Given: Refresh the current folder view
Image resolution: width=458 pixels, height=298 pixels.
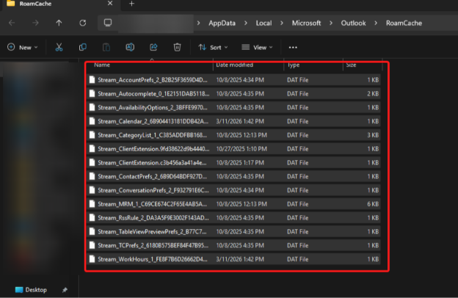Looking at the screenshot, I should click(x=83, y=23).
